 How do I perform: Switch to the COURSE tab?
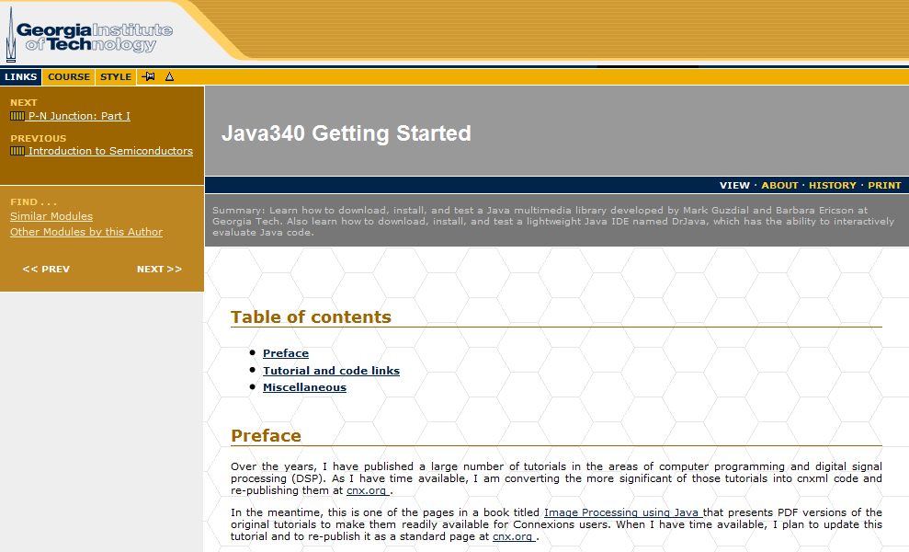[68, 76]
